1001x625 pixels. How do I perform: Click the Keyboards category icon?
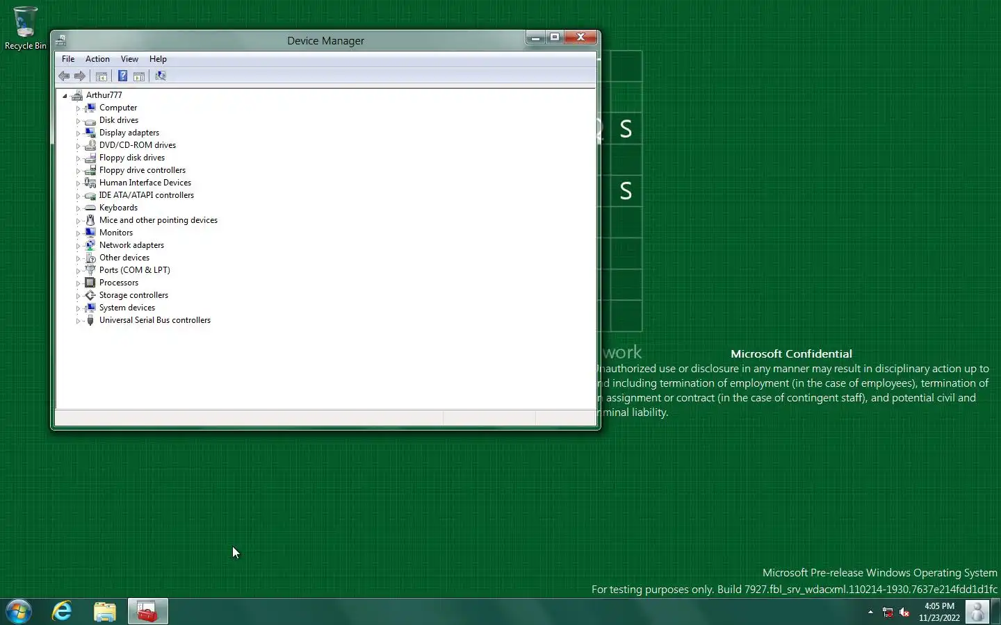coord(90,208)
